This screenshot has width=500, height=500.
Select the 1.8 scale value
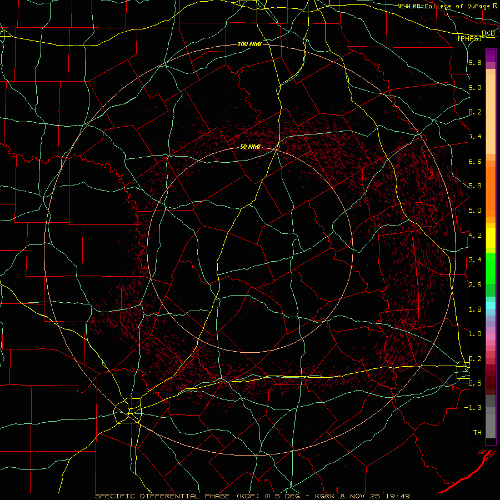click(x=475, y=309)
